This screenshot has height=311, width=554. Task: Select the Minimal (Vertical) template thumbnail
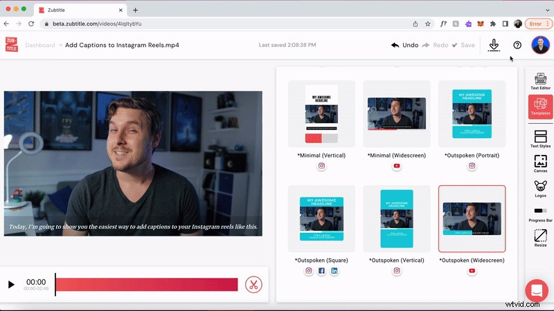tap(321, 113)
